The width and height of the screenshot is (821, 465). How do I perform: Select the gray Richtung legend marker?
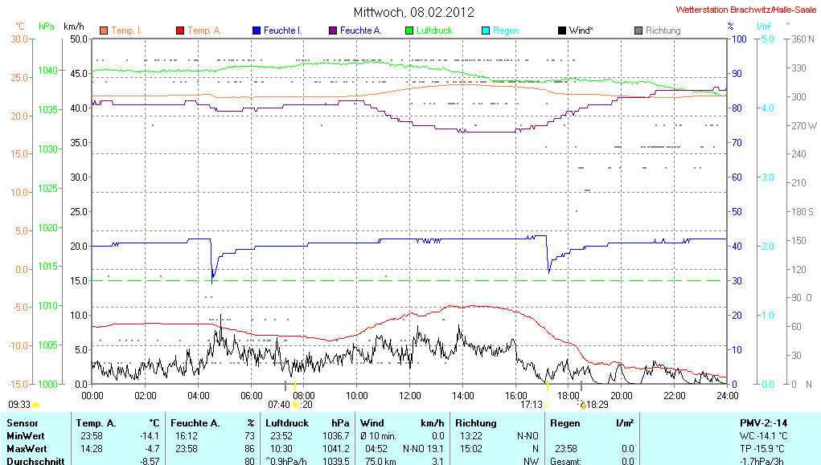pyautogui.click(x=638, y=31)
